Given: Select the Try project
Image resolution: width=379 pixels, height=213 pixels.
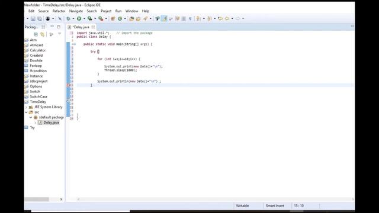Looking at the screenshot, I should pos(33,128).
